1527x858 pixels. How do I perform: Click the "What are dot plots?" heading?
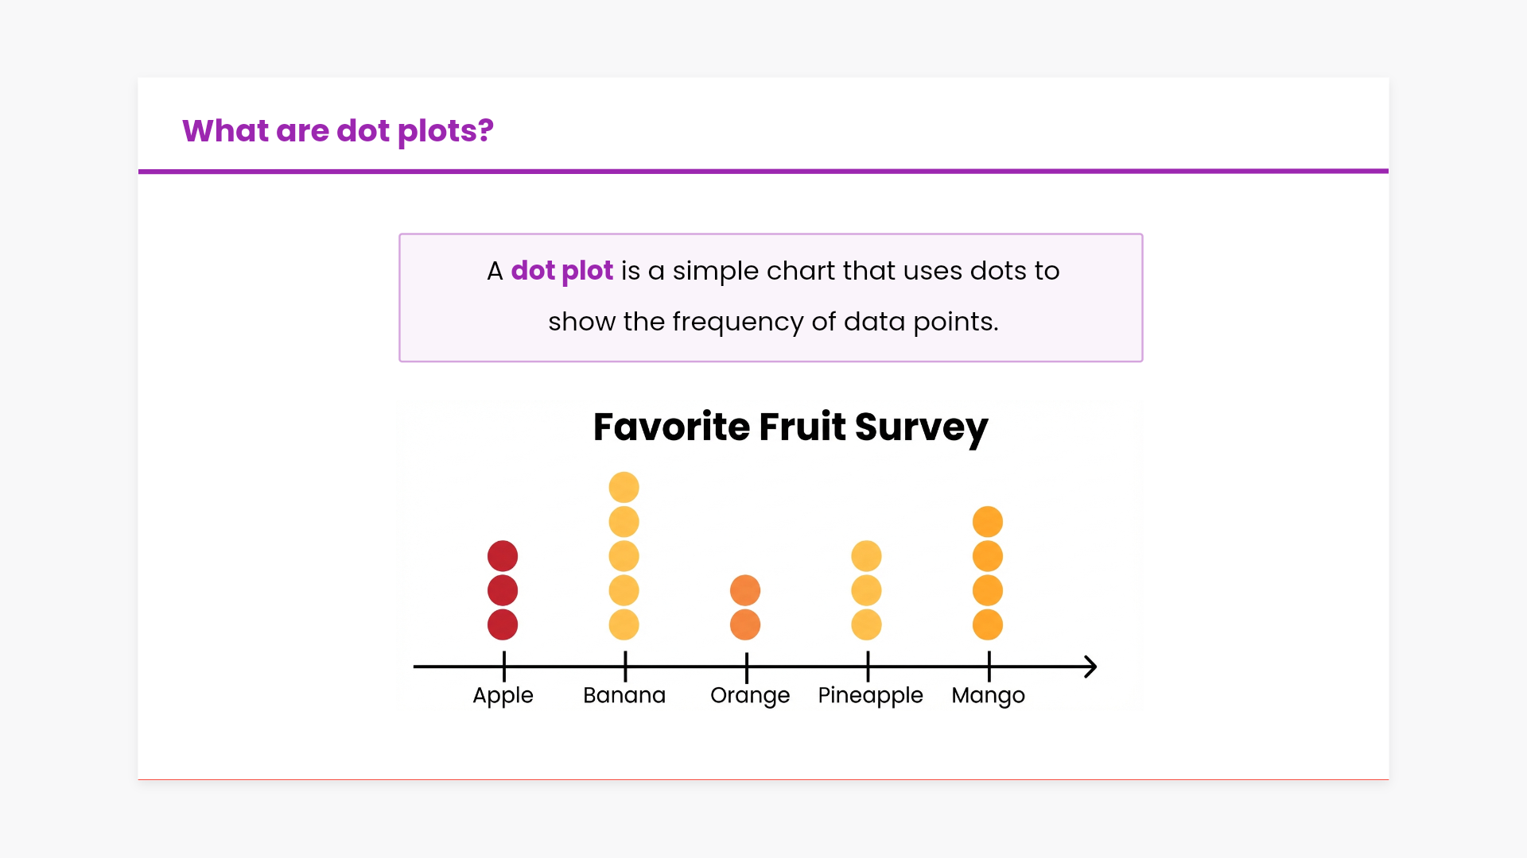click(338, 131)
